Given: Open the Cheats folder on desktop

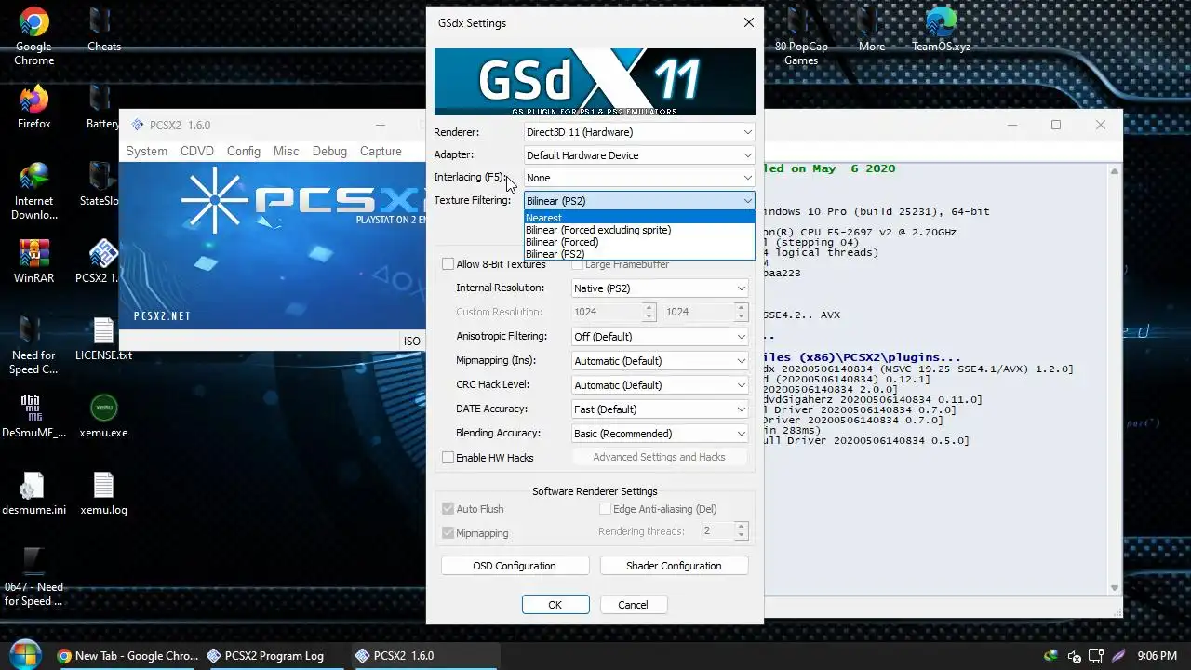Looking at the screenshot, I should (x=103, y=30).
